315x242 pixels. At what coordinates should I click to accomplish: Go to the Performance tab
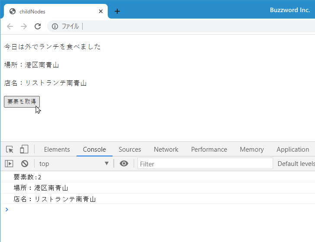click(x=209, y=150)
